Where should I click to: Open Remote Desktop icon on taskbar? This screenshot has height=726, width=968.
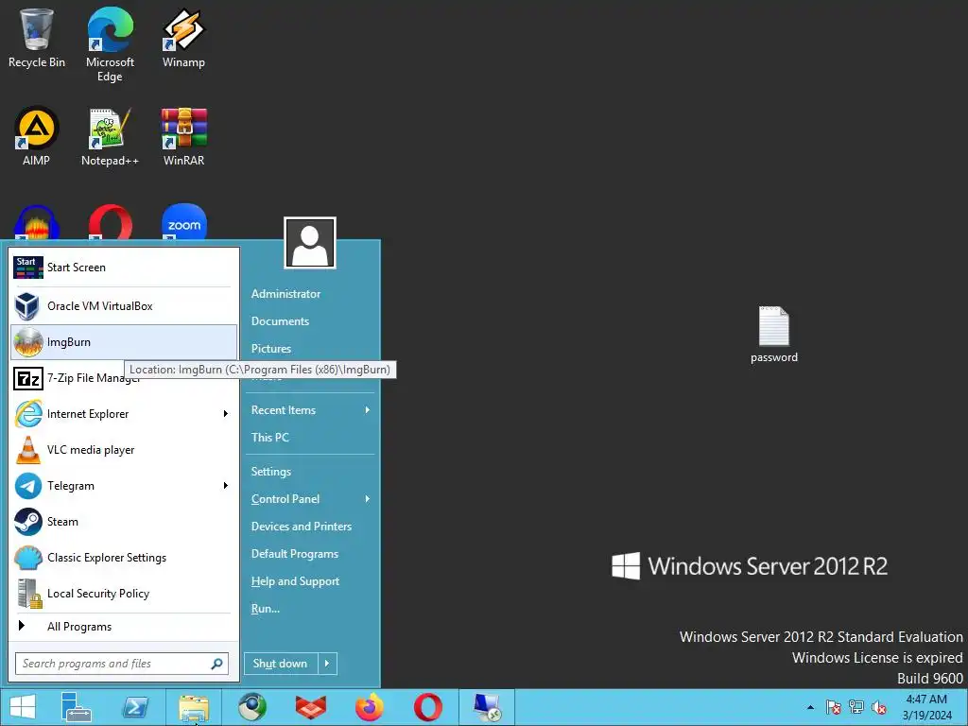click(487, 707)
